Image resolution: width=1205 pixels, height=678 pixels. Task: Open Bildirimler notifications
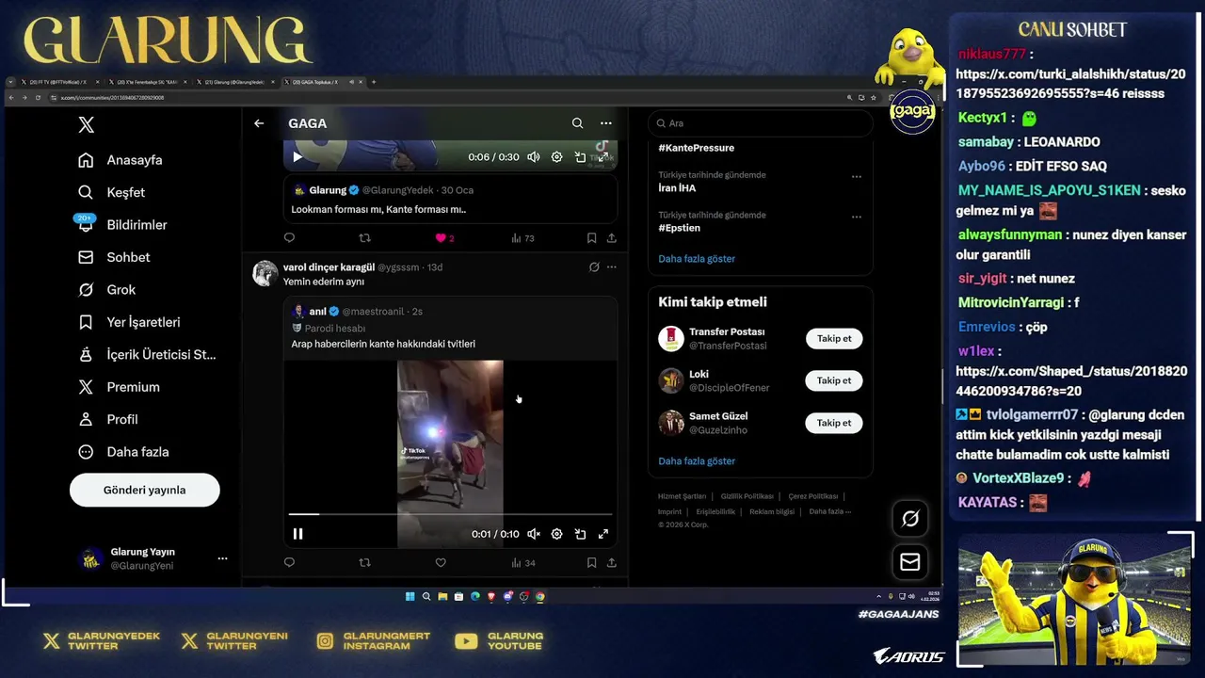tap(122, 224)
